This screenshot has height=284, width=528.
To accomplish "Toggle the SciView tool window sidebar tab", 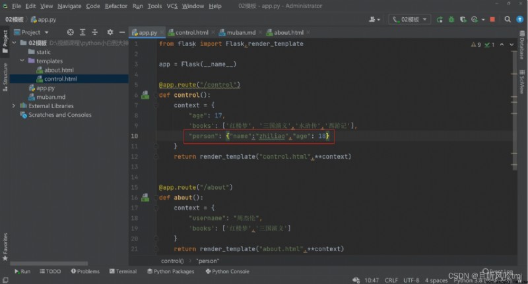I will 522,82.
